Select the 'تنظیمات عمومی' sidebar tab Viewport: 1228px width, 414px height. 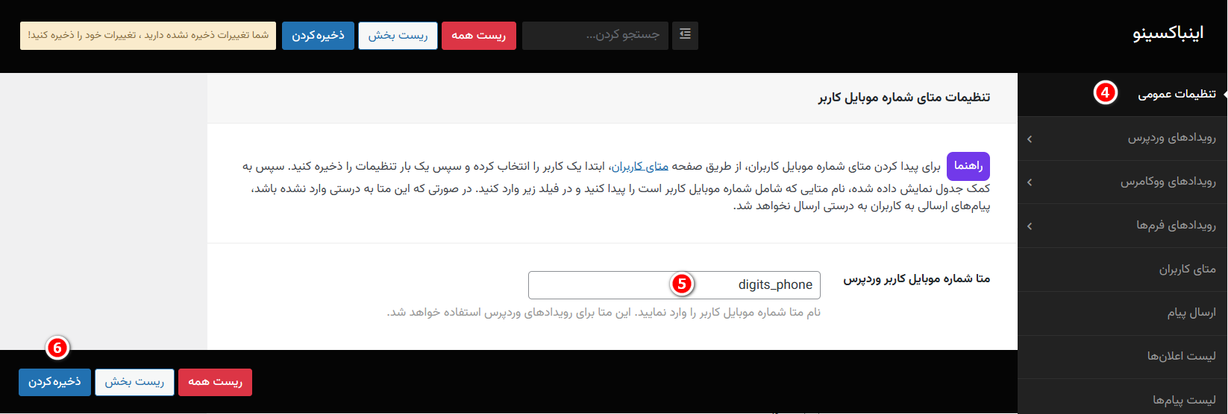pyautogui.click(x=1176, y=94)
